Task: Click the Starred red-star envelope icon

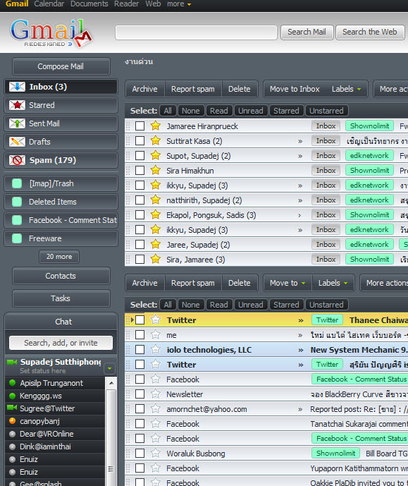Action: coord(17,105)
